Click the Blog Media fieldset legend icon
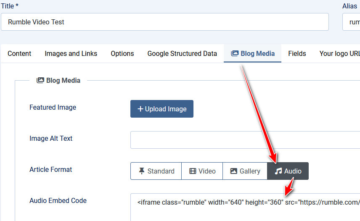The height and width of the screenshot is (221, 360). [40, 80]
